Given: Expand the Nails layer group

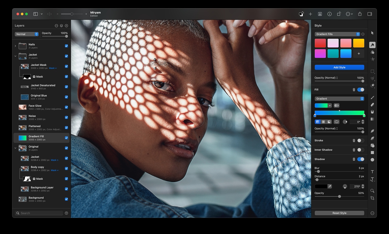Looking at the screenshot, I should pyautogui.click(x=15, y=46).
